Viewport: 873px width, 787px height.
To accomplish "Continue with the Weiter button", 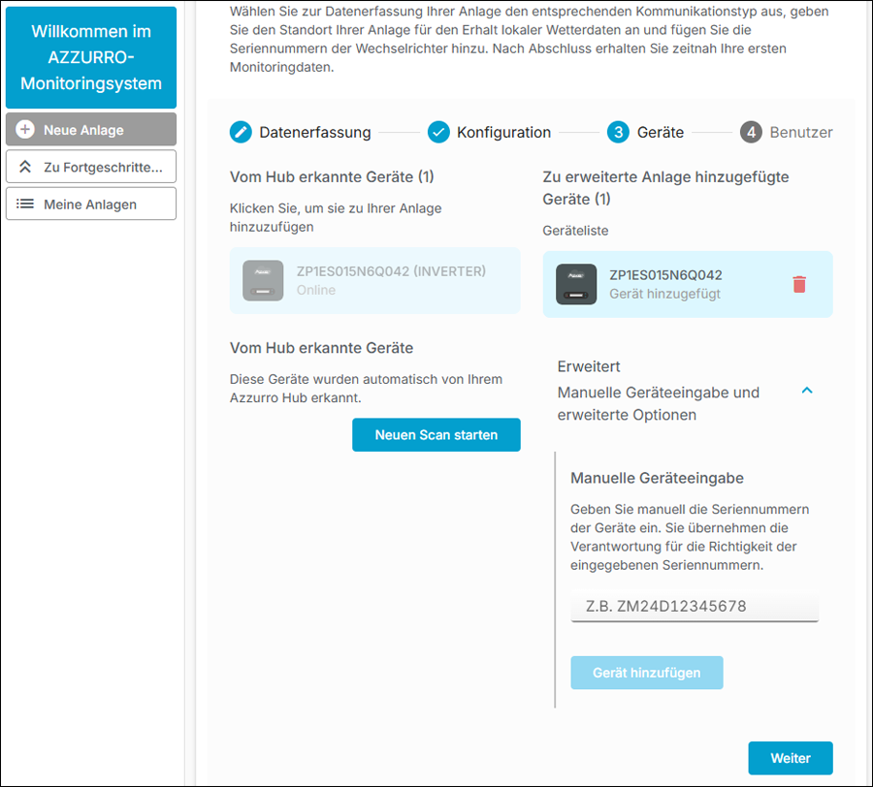I will pos(790,758).
